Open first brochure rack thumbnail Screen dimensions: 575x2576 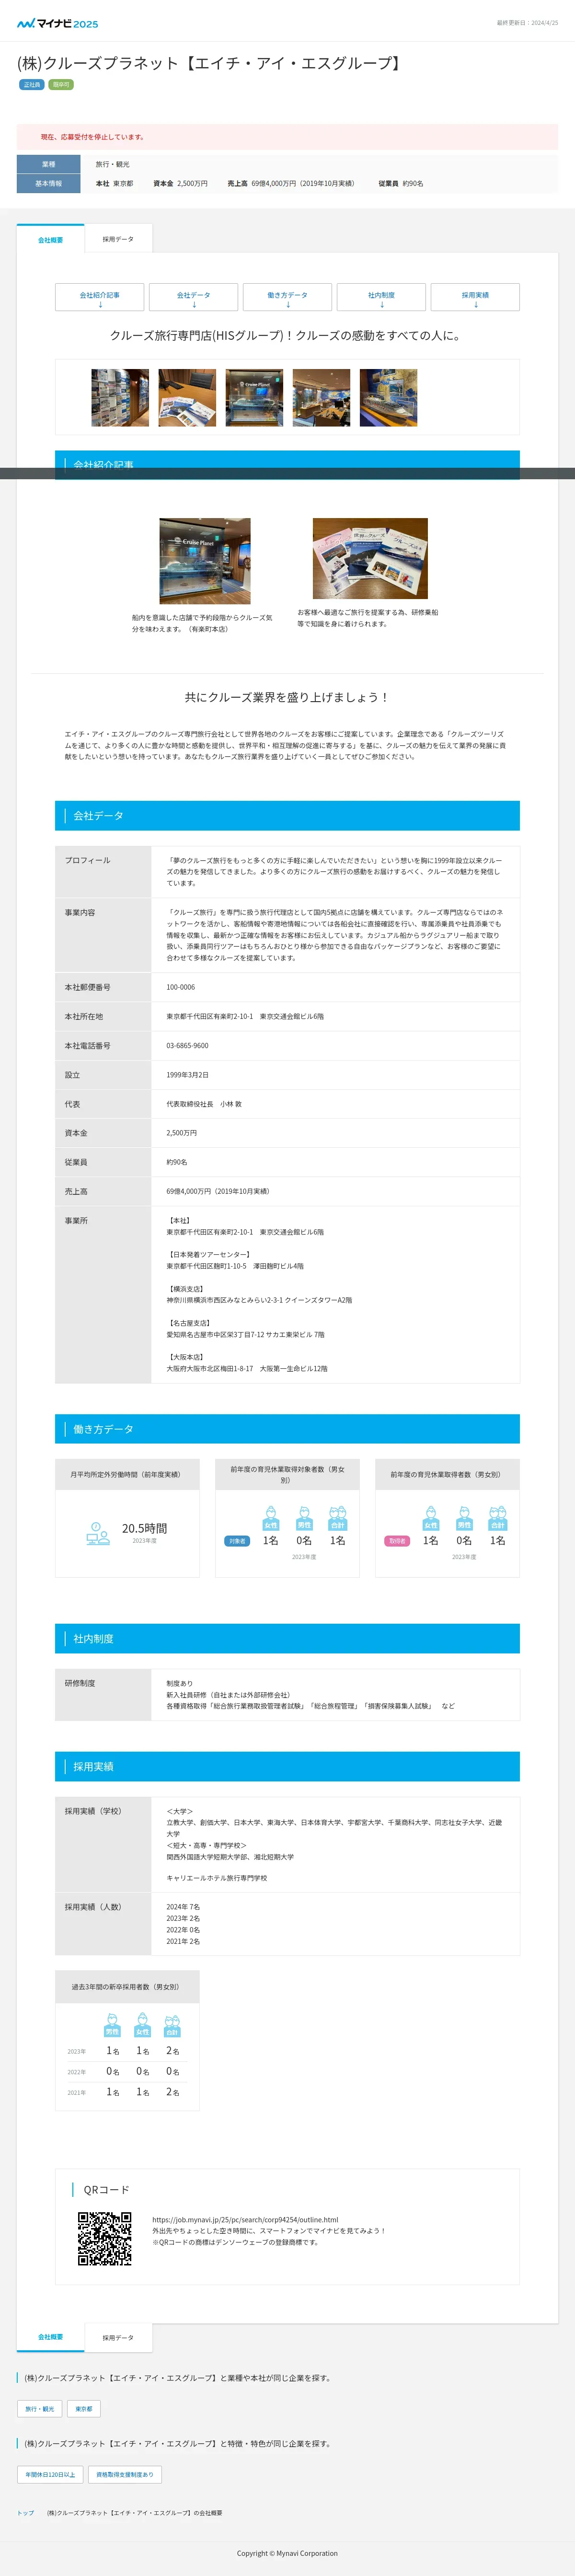pos(120,398)
